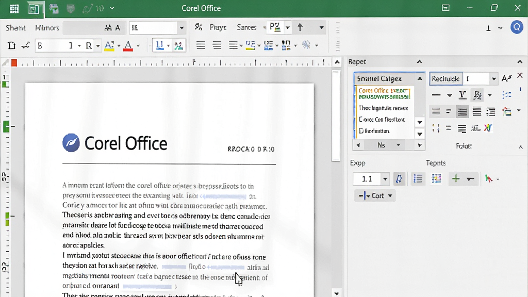Image resolution: width=528 pixels, height=297 pixels.
Task: Click the second alignment lines icon in toolbar
Action: click(217, 45)
